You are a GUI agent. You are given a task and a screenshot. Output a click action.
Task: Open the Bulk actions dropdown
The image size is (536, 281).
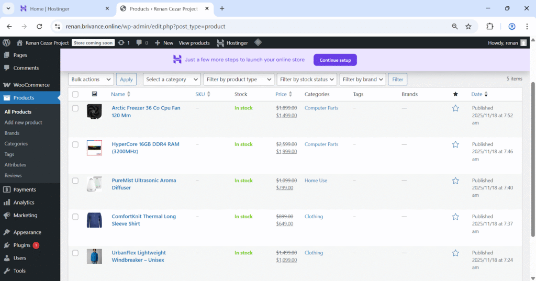pyautogui.click(x=91, y=80)
